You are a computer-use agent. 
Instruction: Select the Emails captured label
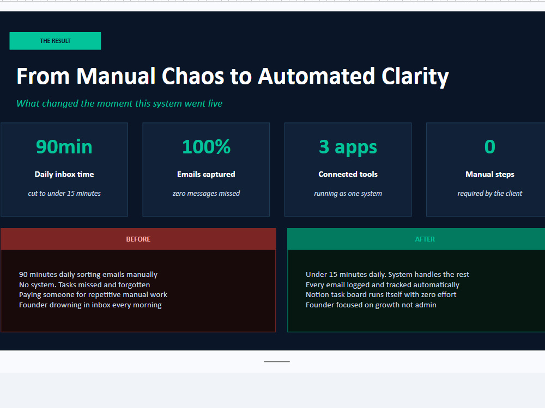(x=206, y=174)
